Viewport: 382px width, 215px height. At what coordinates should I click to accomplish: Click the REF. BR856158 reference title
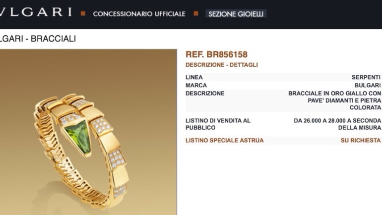216,54
